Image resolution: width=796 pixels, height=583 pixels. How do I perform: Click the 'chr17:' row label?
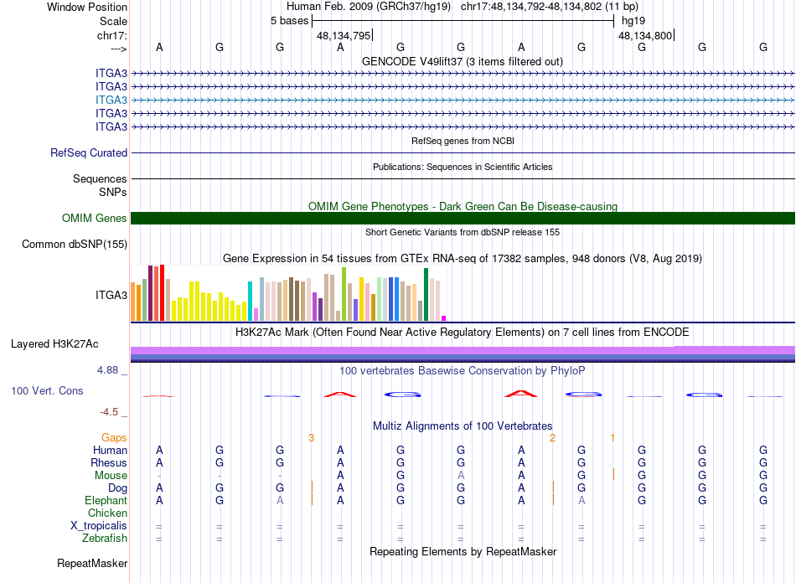[x=112, y=35]
